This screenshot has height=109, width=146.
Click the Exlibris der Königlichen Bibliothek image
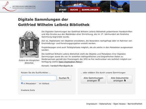[29, 44]
